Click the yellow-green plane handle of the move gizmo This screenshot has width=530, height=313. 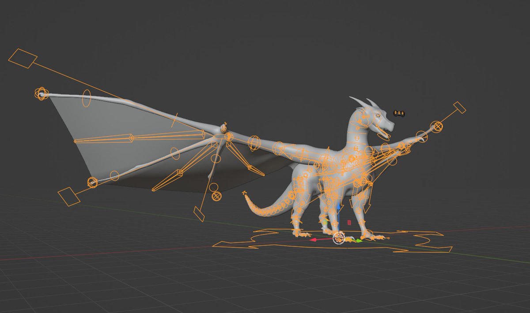pyautogui.click(x=325, y=223)
